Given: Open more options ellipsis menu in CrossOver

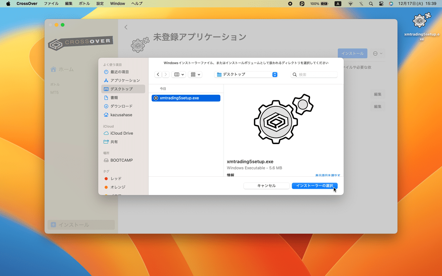Looking at the screenshot, I should tap(378, 53).
